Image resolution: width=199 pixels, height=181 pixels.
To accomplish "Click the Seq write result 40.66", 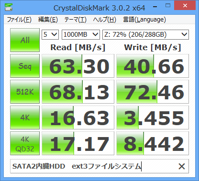I will tap(153, 66).
